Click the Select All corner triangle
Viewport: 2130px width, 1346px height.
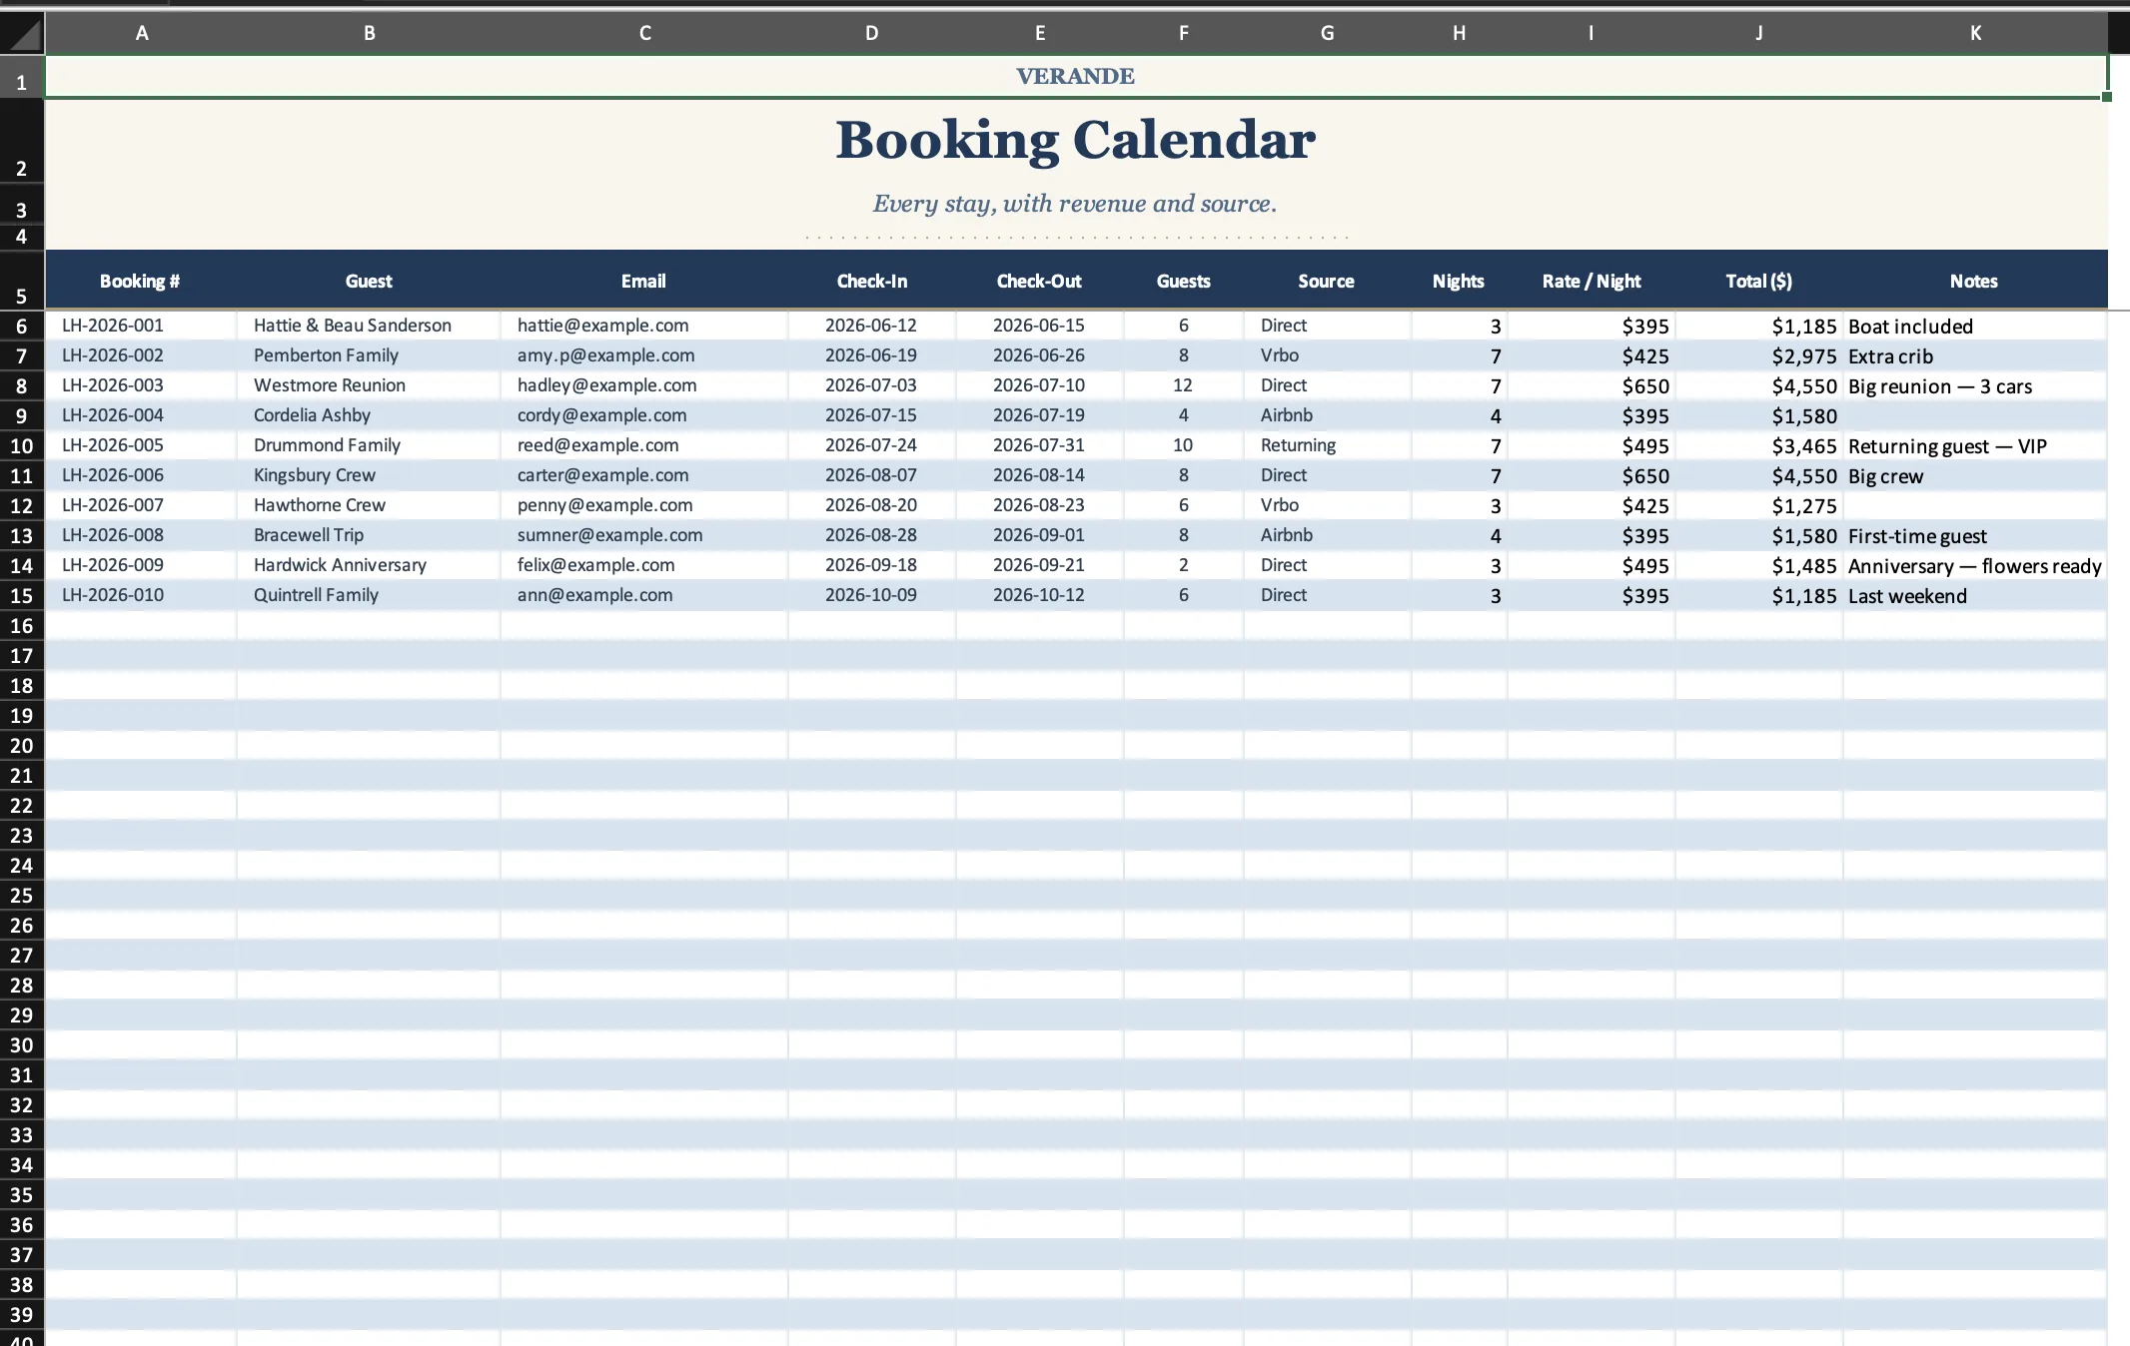point(22,34)
